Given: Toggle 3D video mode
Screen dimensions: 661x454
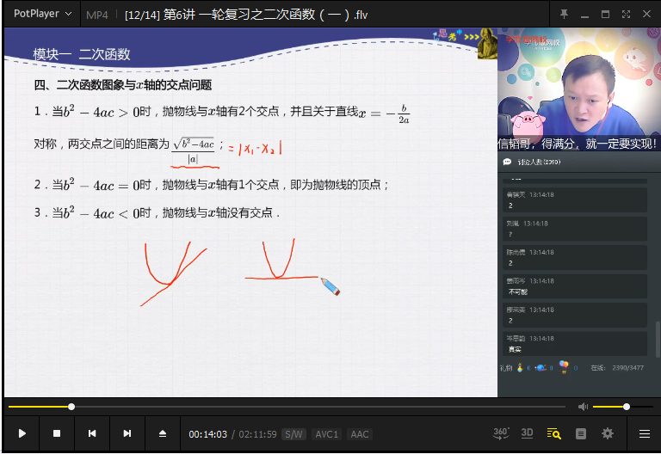Looking at the screenshot, I should tap(528, 433).
